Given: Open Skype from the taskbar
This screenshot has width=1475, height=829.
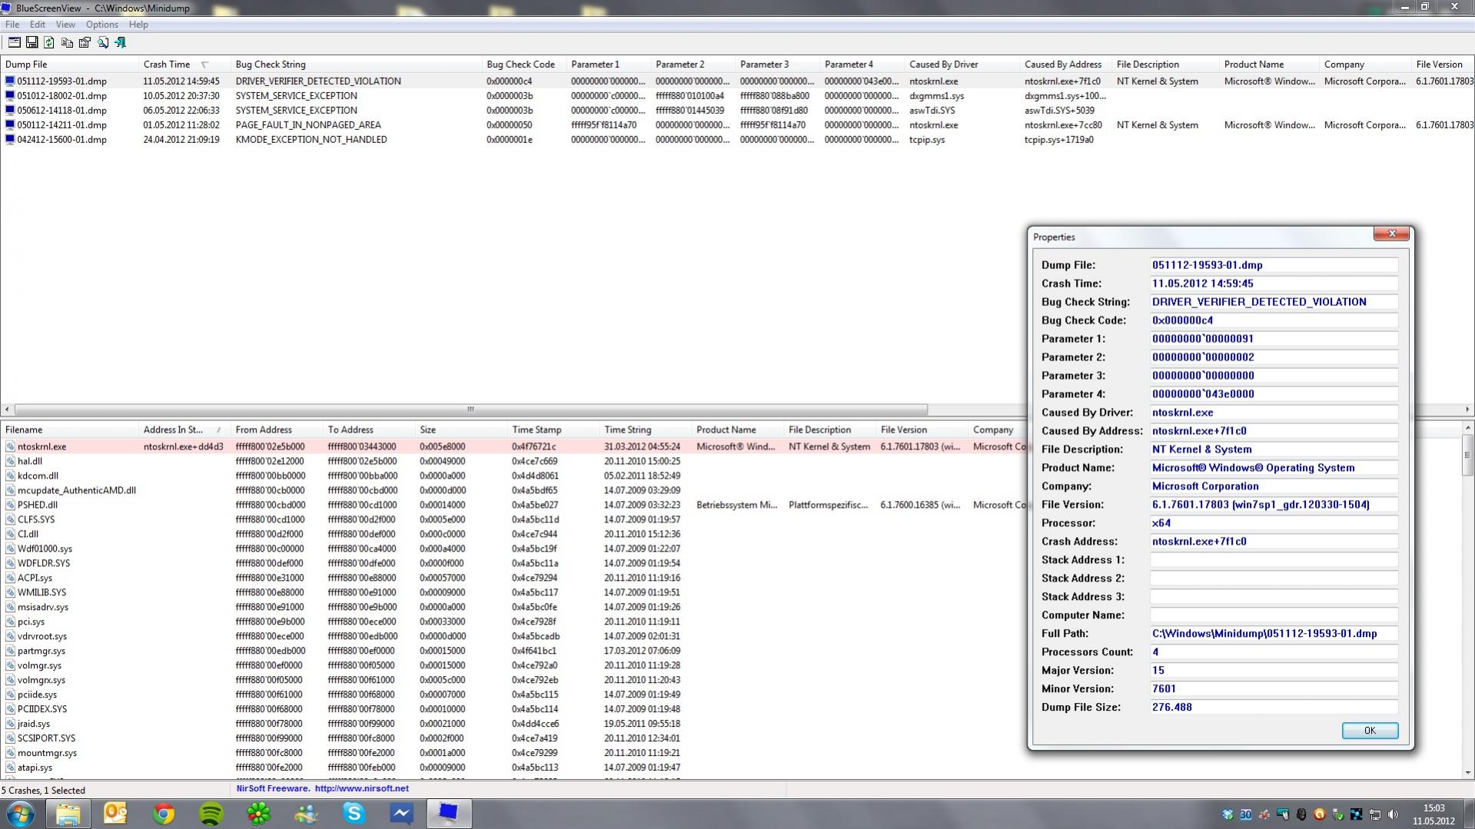Looking at the screenshot, I should (x=354, y=814).
